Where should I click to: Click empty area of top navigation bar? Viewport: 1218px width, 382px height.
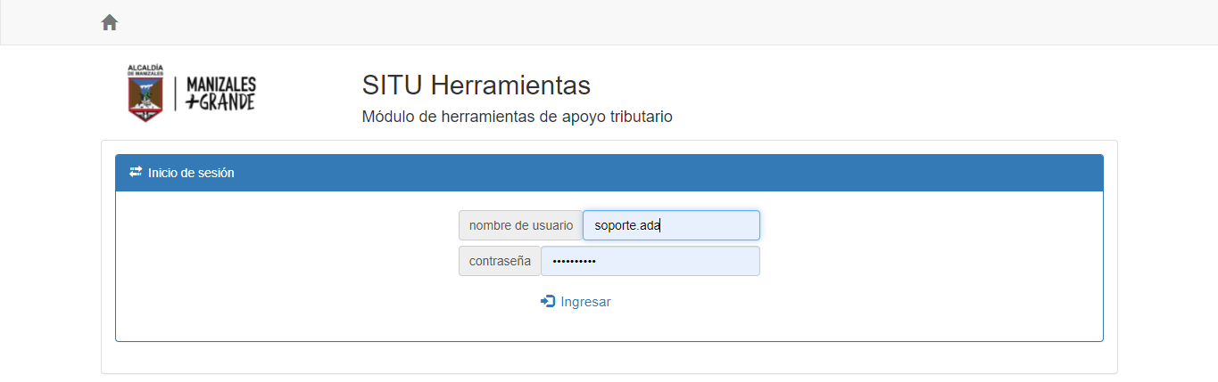pos(625,22)
